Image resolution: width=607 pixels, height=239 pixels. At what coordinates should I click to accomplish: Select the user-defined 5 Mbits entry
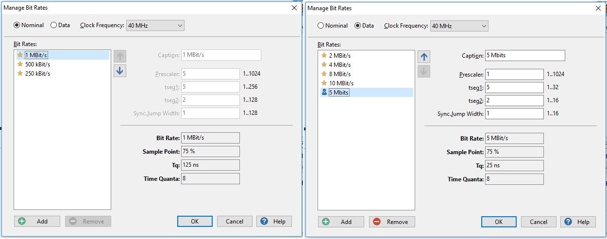tap(366, 92)
